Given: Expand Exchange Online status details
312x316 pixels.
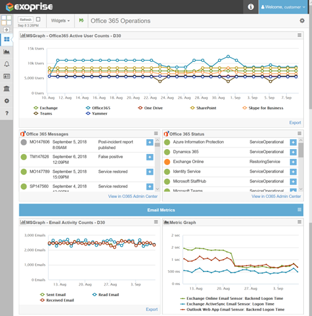Looking at the screenshot, I should [293, 162].
